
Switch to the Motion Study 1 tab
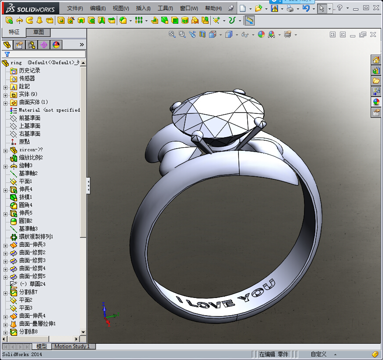72,346
